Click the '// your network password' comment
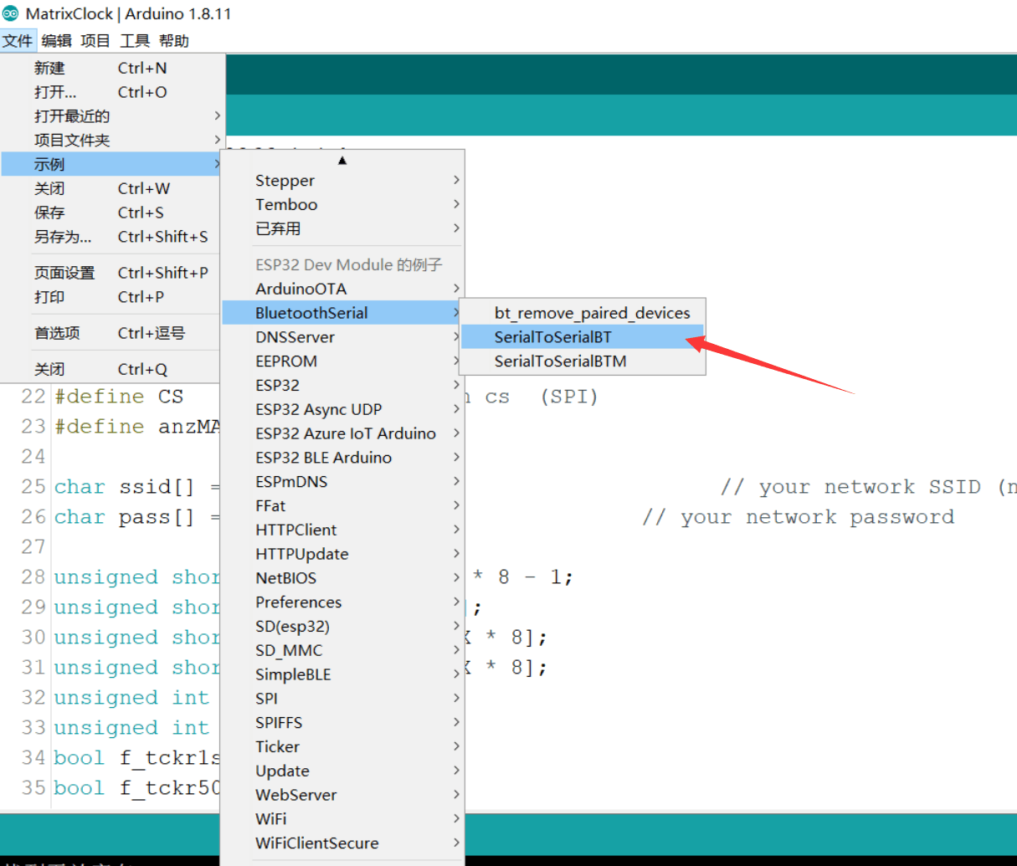Viewport: 1017px width, 866px height. coord(798,517)
